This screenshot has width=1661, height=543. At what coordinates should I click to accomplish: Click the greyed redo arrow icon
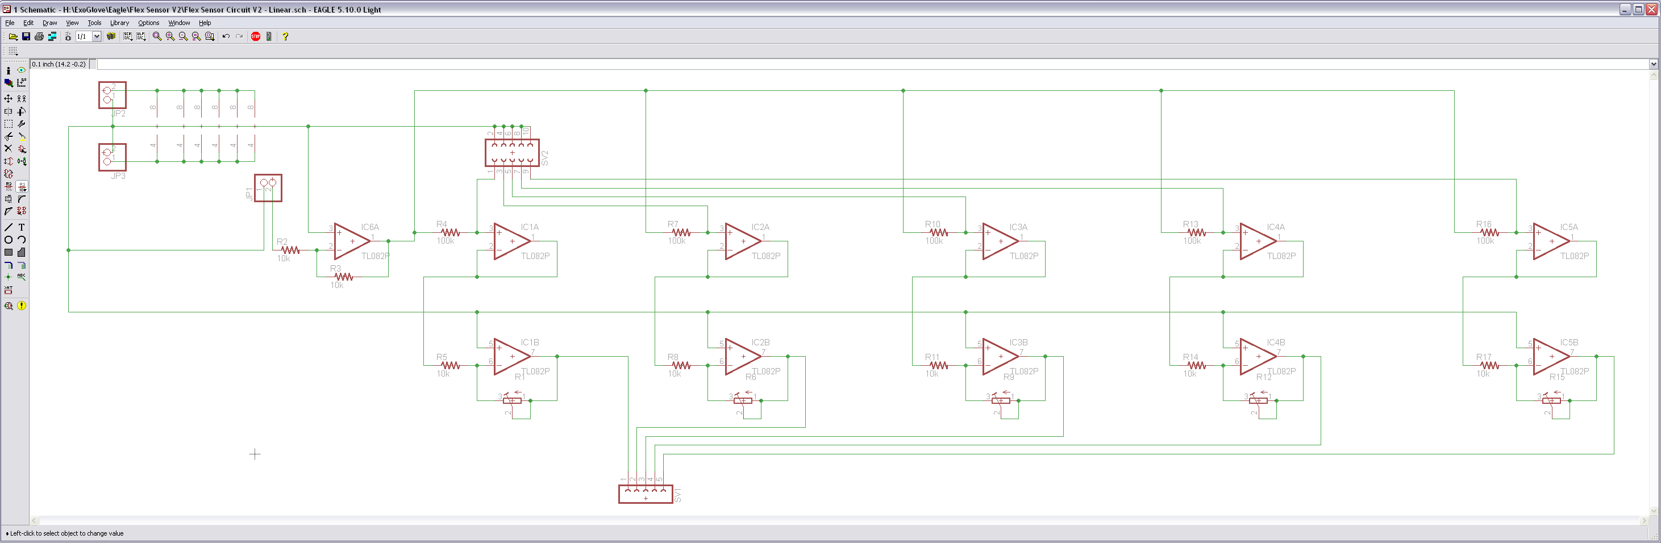(239, 37)
